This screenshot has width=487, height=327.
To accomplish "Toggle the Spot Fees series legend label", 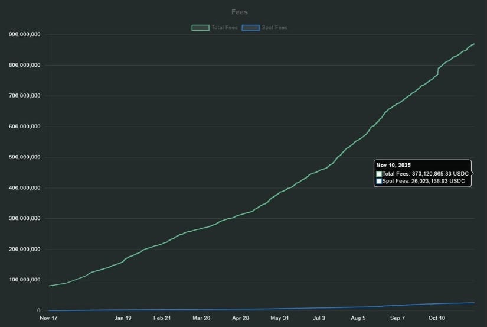I will (x=276, y=28).
